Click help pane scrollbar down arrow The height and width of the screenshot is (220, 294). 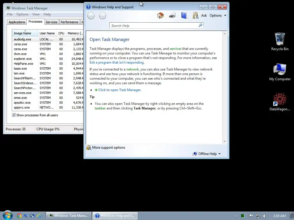[225, 142]
